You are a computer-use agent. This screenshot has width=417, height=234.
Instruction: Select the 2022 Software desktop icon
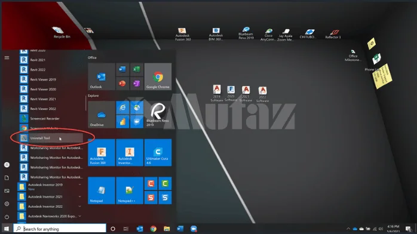tap(262, 94)
